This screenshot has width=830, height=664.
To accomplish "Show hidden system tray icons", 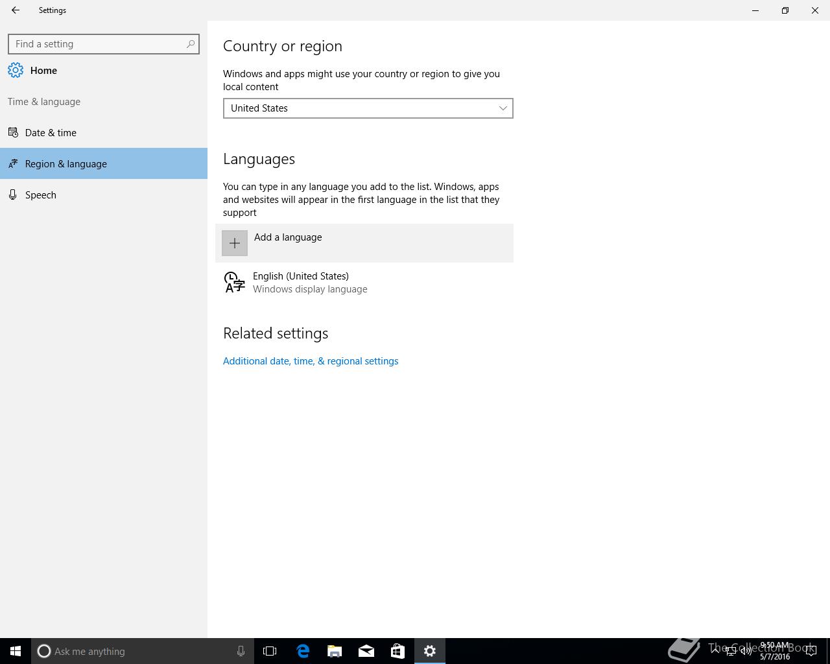I will (x=715, y=651).
